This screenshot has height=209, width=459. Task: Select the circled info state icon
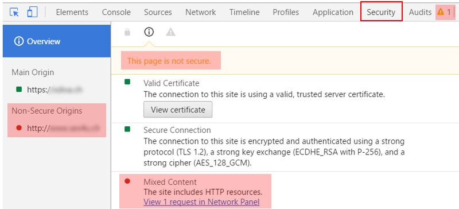click(x=149, y=32)
